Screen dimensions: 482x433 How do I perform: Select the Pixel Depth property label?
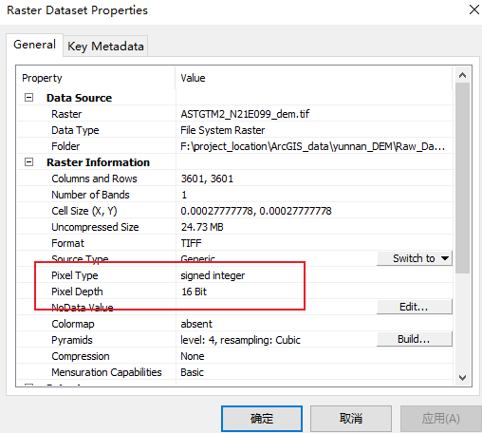77,292
